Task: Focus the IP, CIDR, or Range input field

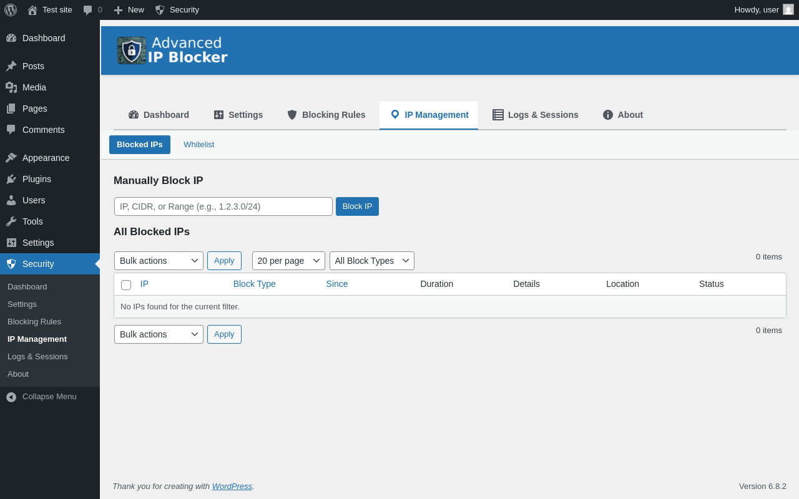Action: tap(223, 206)
